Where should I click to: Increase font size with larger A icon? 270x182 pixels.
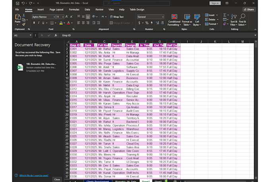coord(67,17)
